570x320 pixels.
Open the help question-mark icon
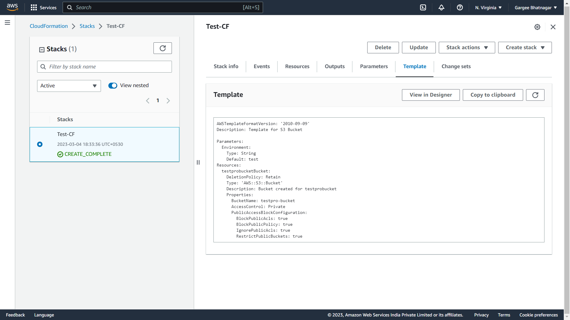pyautogui.click(x=460, y=8)
